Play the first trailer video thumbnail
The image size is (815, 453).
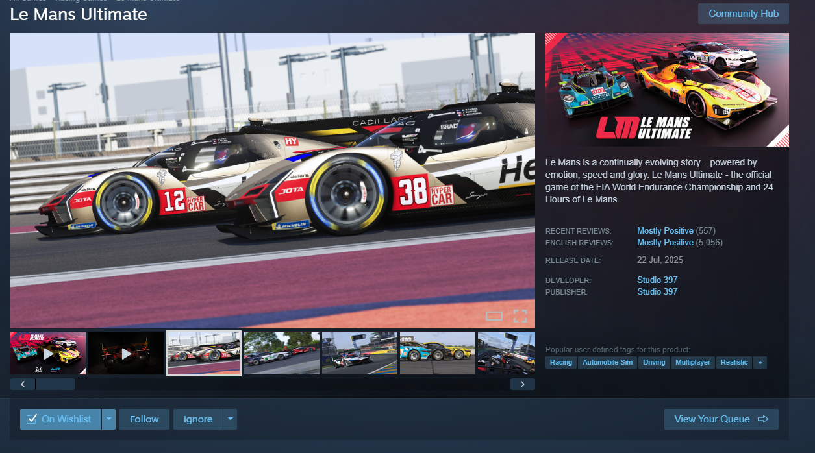click(48, 354)
